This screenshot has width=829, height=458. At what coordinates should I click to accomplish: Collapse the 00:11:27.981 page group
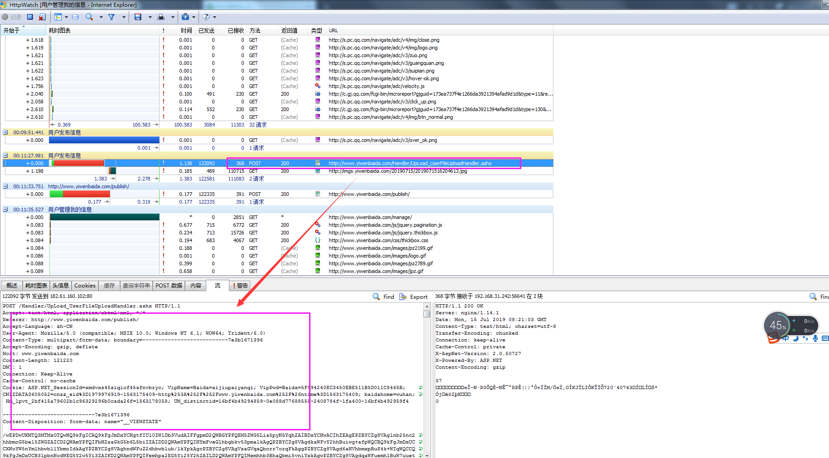click(5, 156)
